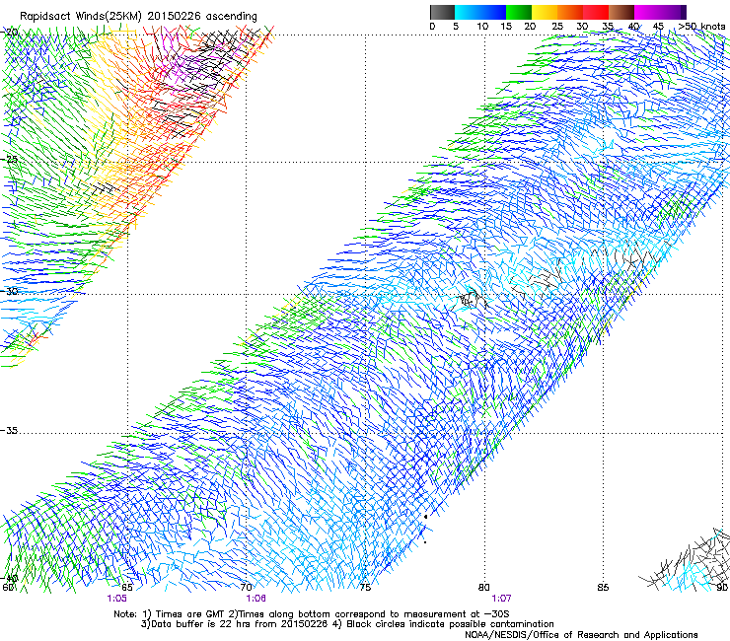Click the red 30-35 knots legend swatch
This screenshot has height=641, width=730.
coord(596,12)
